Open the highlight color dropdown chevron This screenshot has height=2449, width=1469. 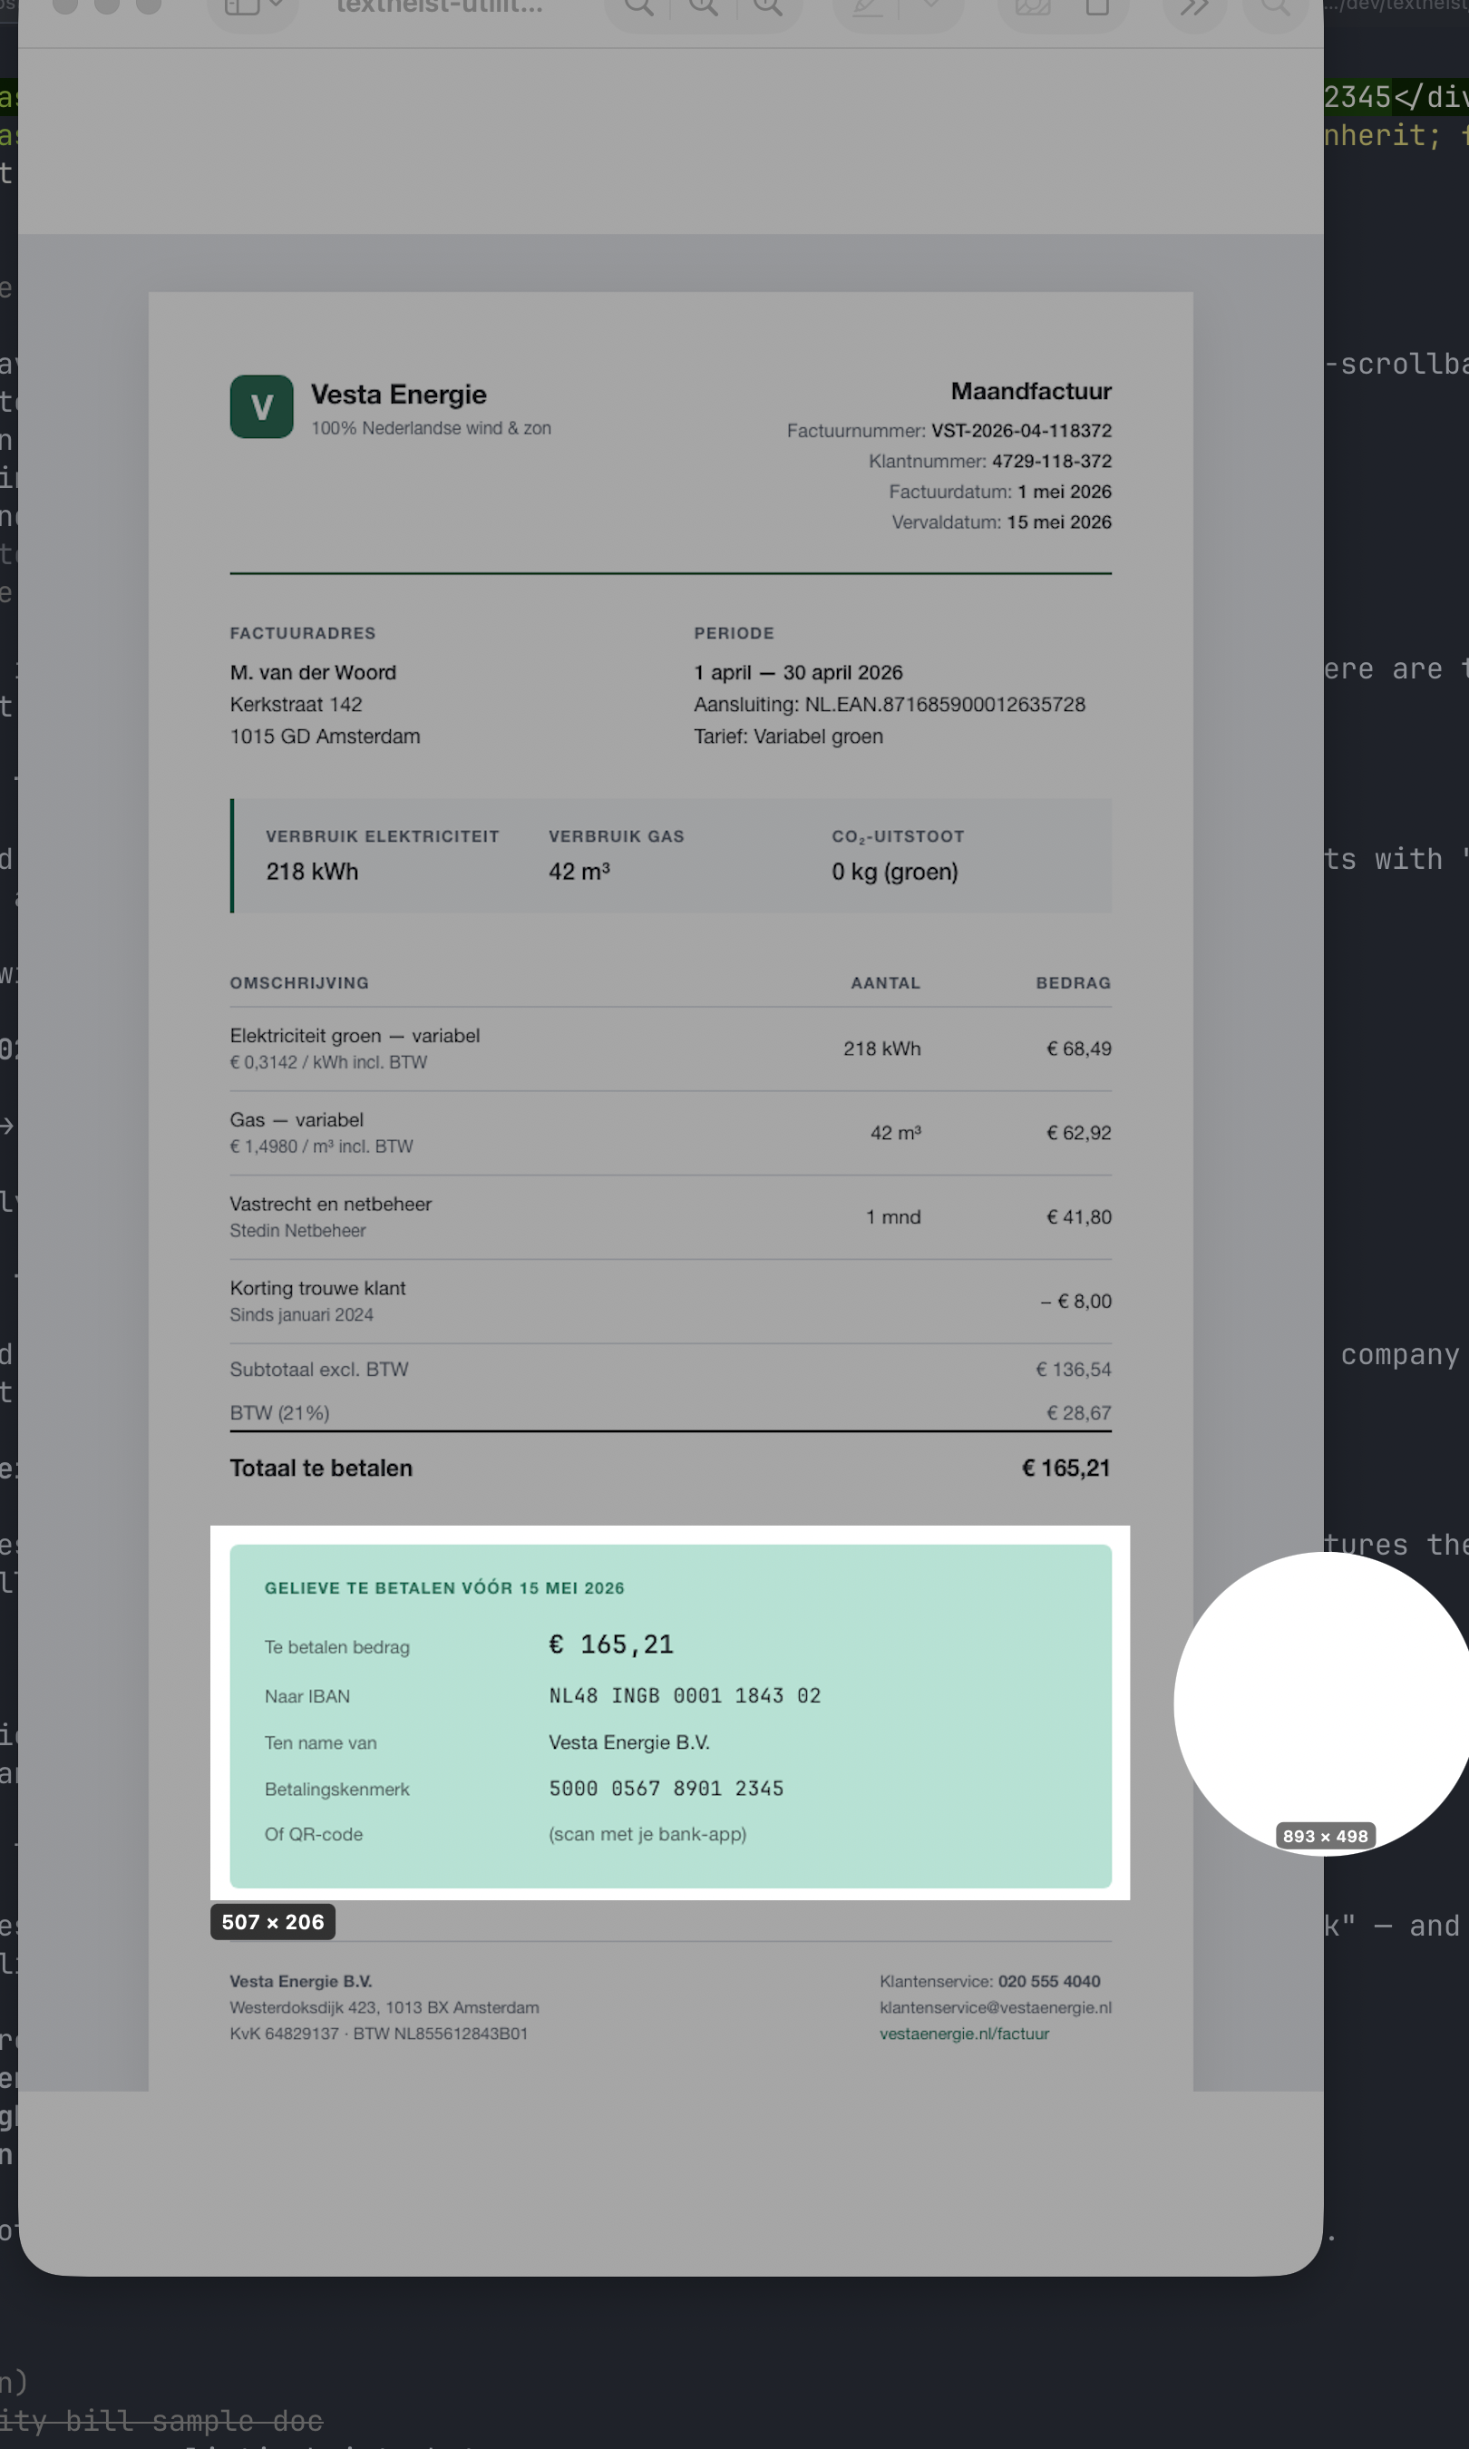929,5
